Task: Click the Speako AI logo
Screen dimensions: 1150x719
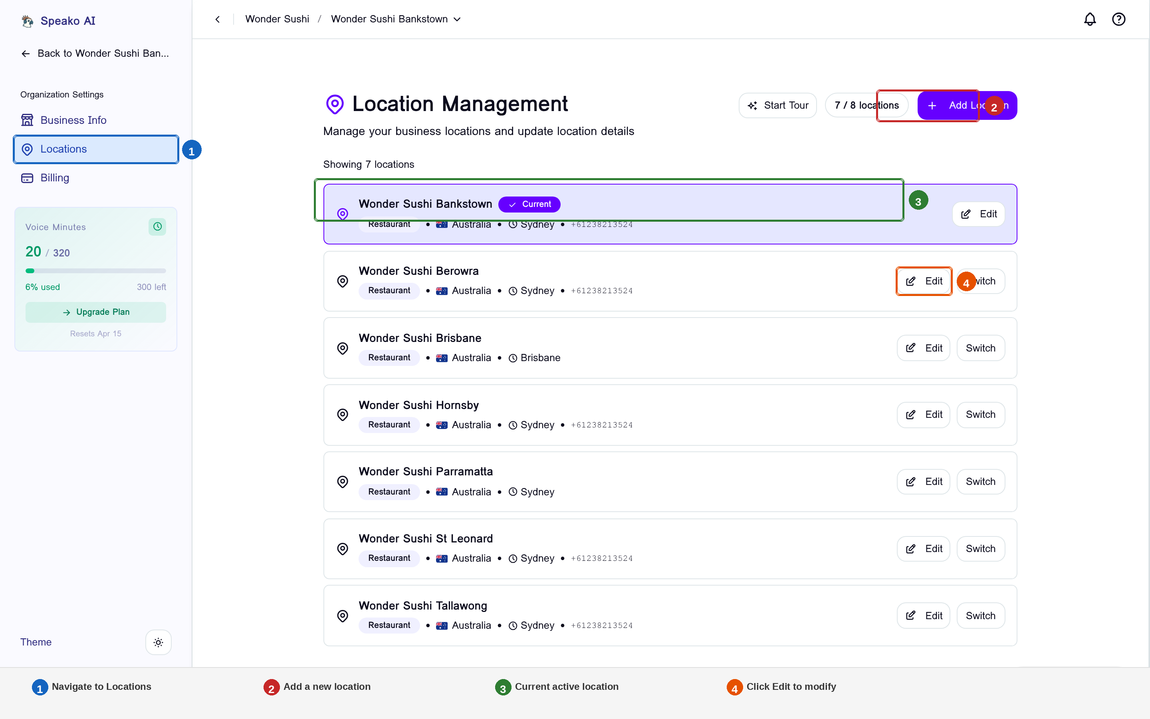Action: pos(58,21)
